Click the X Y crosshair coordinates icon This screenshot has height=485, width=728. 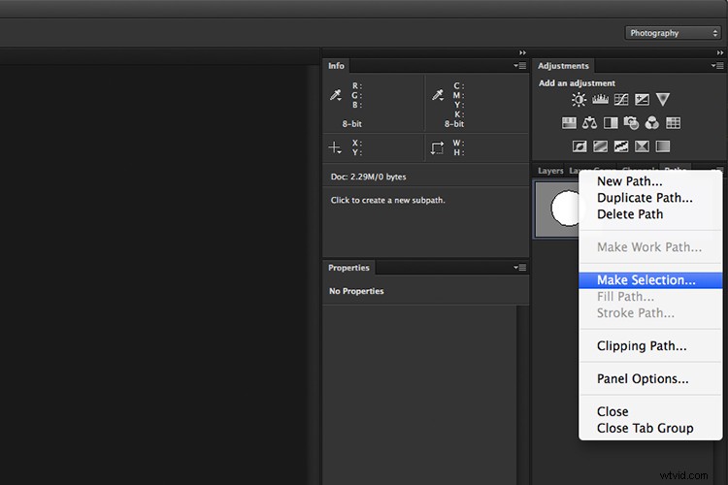click(335, 147)
